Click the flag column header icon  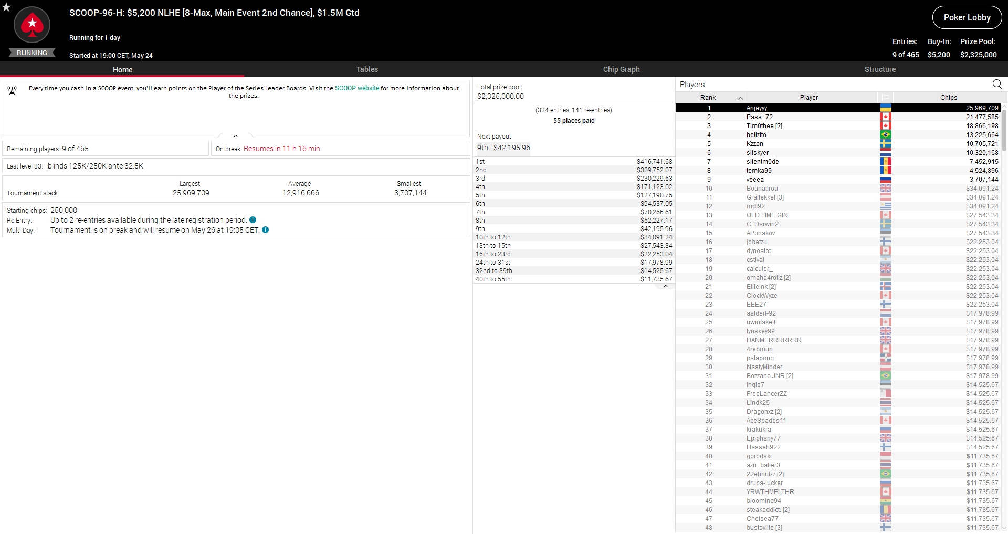coord(885,97)
